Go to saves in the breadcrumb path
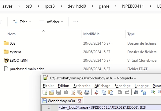Screen dimensions: 161x111 tap(7, 6)
